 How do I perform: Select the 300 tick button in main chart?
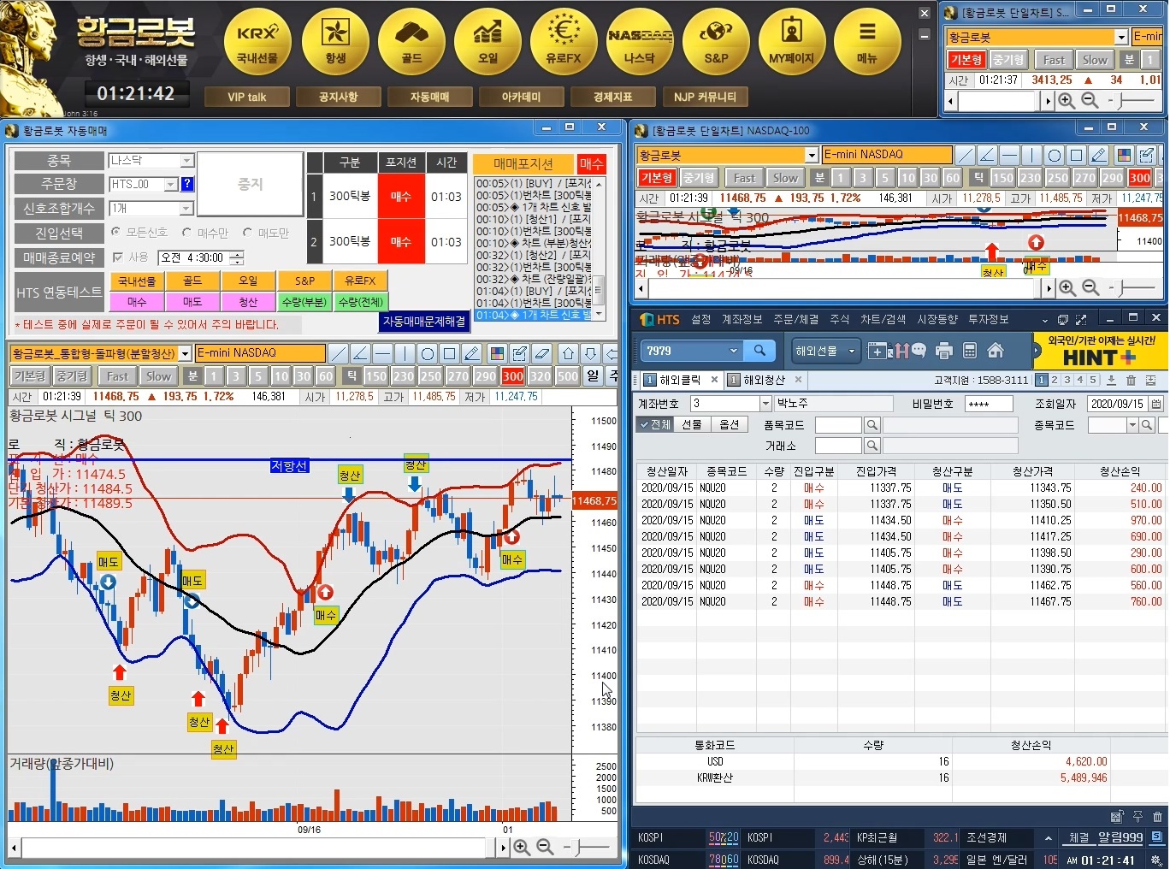click(x=513, y=376)
